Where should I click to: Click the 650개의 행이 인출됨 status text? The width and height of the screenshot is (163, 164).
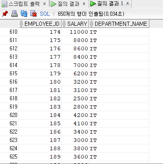coord(91,14)
